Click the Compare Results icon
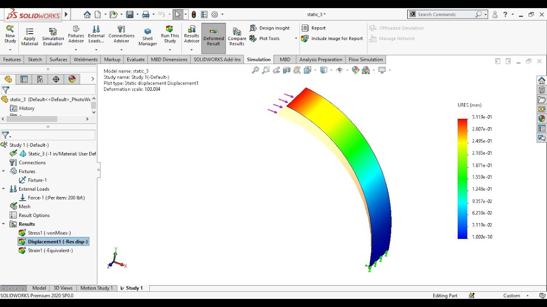This screenshot has height=307, width=547. [x=237, y=37]
